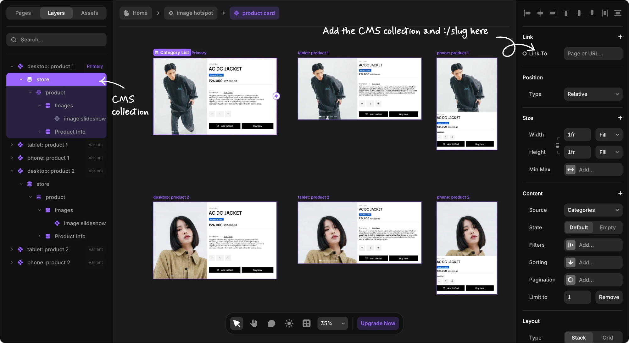
Task: Click the Remove limit button
Action: pyautogui.click(x=609, y=297)
